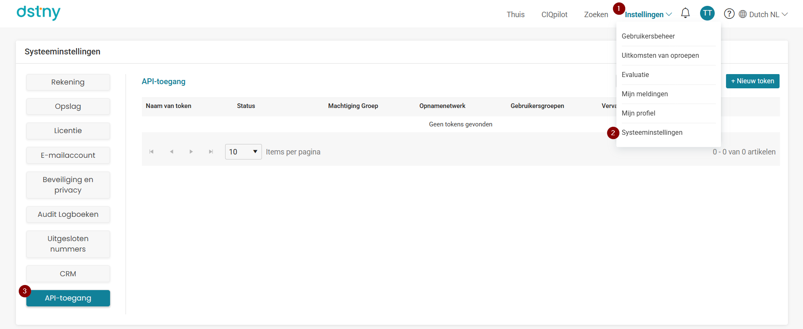Open CIQpilot from the top navigation
The image size is (803, 329).
coord(554,15)
